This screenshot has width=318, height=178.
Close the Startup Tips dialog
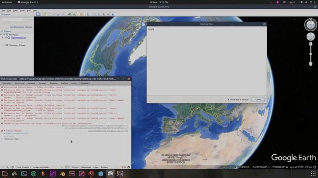[x=258, y=100]
